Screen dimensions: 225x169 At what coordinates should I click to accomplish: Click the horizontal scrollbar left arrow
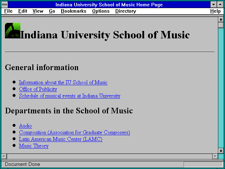tap(4, 156)
